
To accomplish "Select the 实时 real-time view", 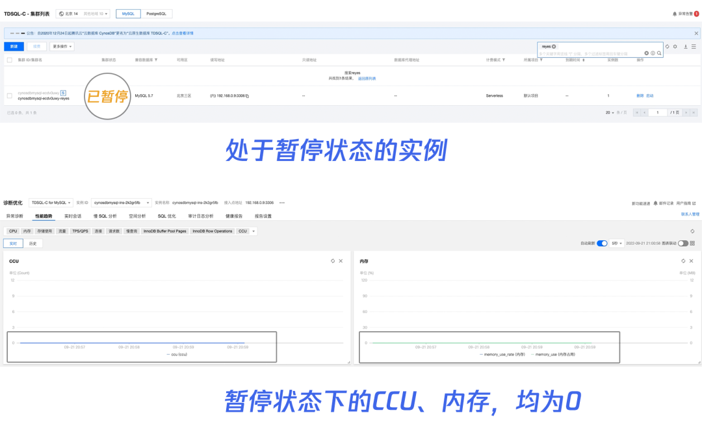I will (14, 244).
